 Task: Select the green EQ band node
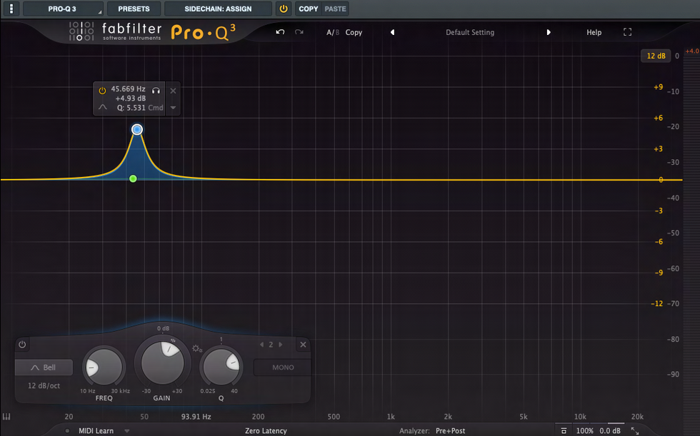133,179
